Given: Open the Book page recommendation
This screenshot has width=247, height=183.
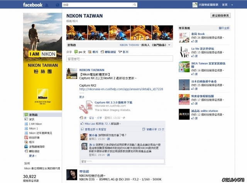Looking at the screenshot, I should 198,34.
